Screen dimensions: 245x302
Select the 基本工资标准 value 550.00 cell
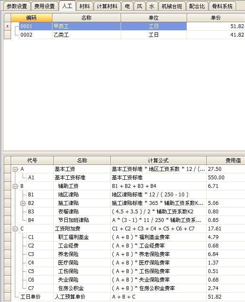tap(225, 177)
